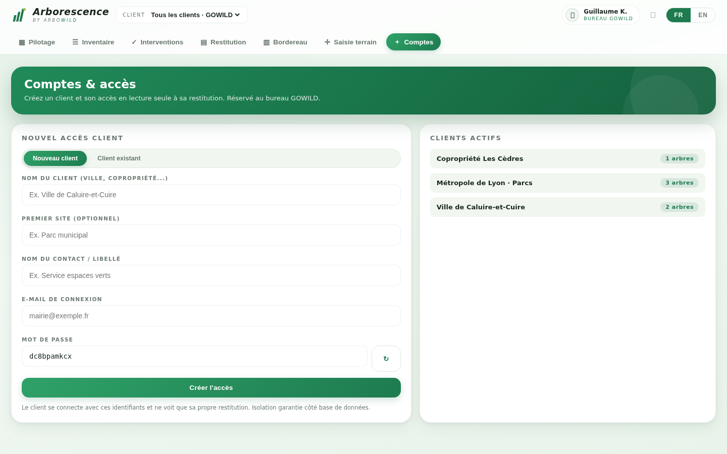Switch language to EN
Screen dimensions: 727x454
[703, 15]
